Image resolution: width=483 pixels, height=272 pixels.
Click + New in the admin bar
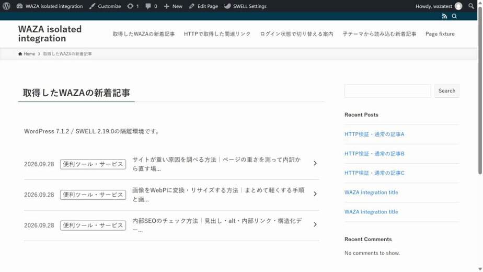point(173,6)
